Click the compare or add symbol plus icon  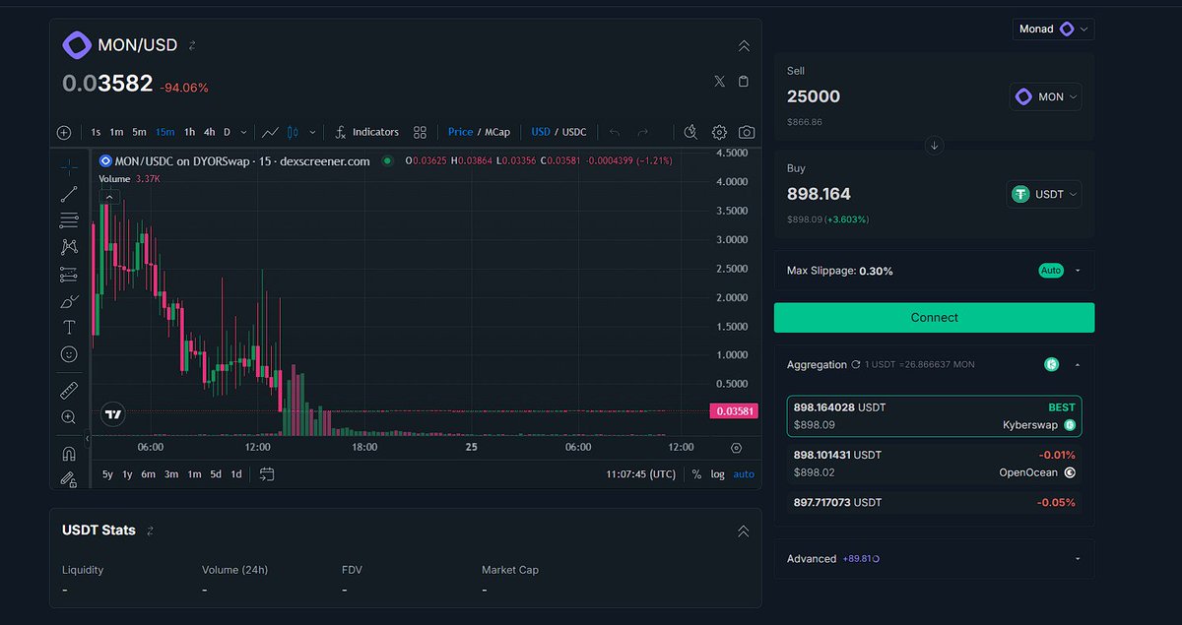pos(64,132)
